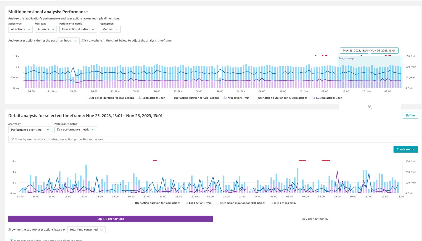This screenshot has height=241, width=422.
Task: Toggle load actions duration legend in detail chart
Action: [155, 203]
